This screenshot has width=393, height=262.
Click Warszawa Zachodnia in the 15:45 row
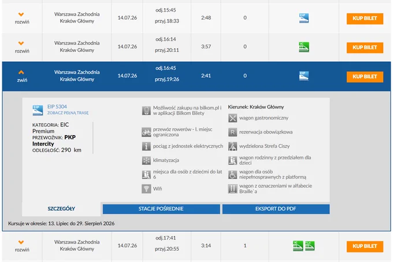[x=77, y=14]
